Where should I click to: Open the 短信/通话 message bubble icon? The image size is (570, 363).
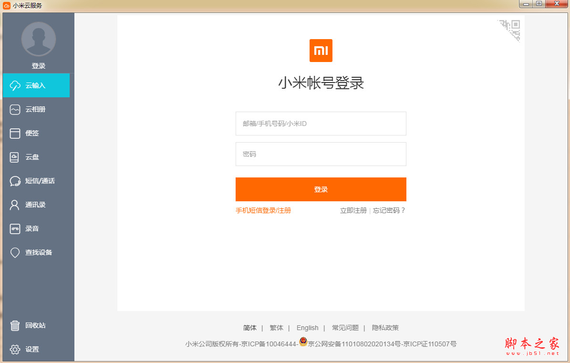pyautogui.click(x=15, y=181)
